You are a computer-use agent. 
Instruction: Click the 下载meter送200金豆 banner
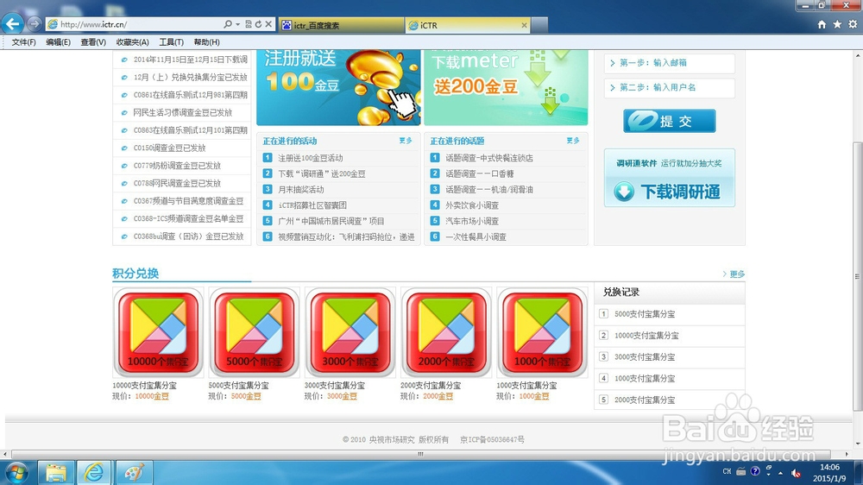[506, 87]
